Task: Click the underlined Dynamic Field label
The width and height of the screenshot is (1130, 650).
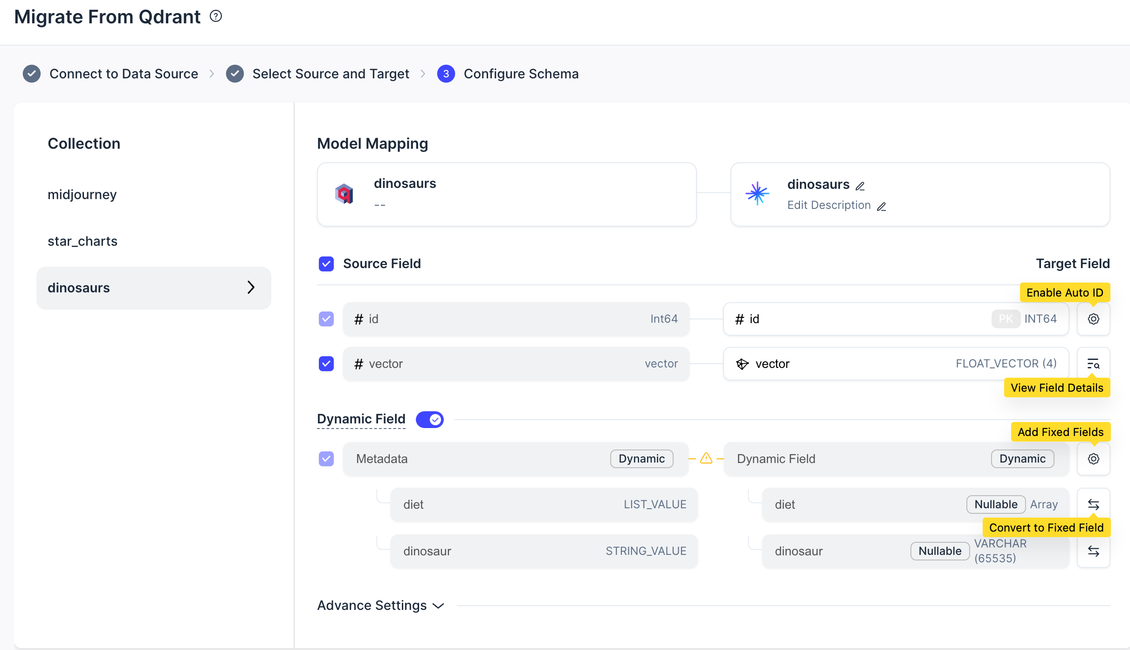Action: pos(361,419)
